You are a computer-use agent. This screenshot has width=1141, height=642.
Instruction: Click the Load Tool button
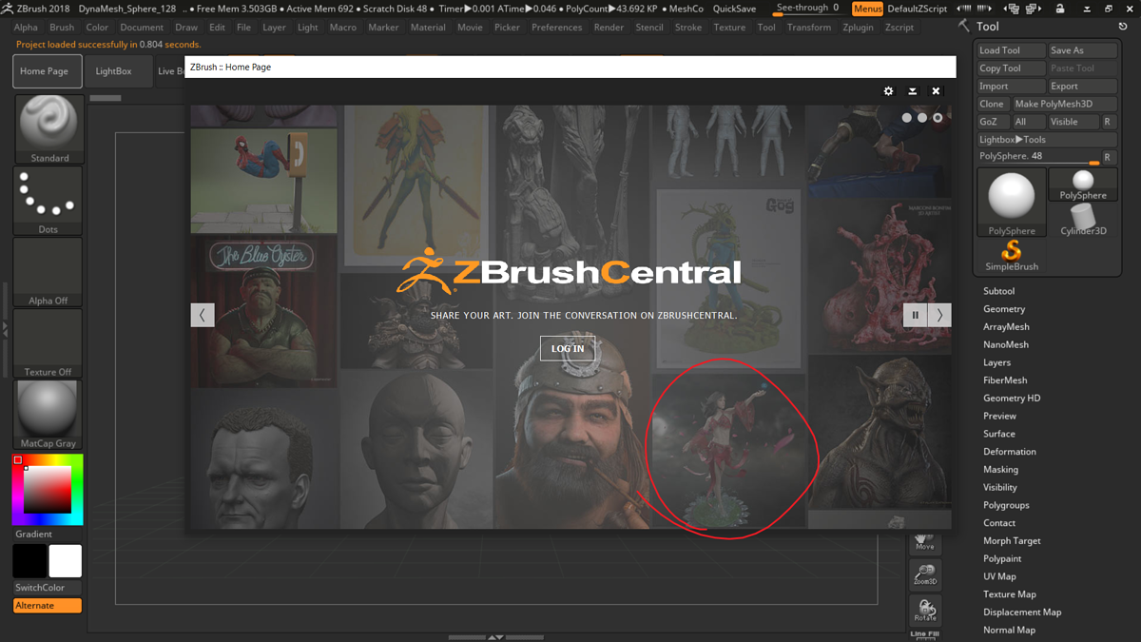[x=1012, y=50]
